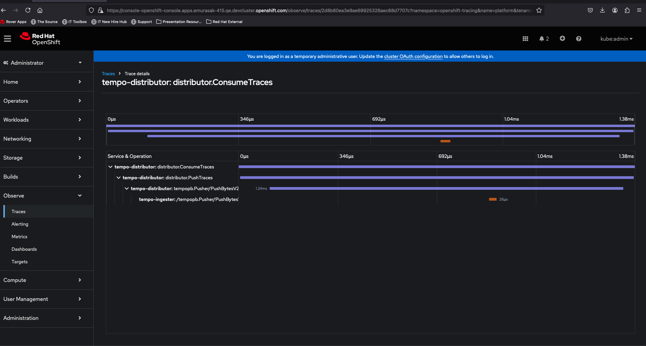The image size is (646, 346).
Task: Click the site lock icon
Action: click(101, 11)
